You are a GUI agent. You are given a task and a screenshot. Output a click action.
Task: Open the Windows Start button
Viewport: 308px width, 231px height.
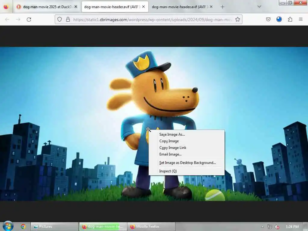8,226
